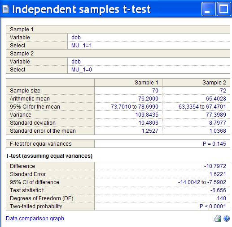232x227 pixels.
Task: Click arithmetic mean value 76,2000
Action: tap(148, 99)
